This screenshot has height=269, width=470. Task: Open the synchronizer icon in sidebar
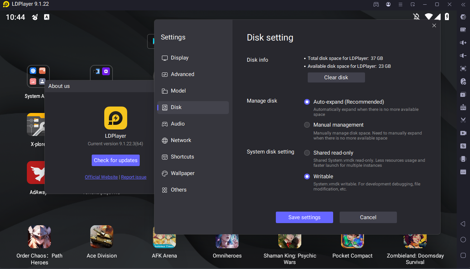463,146
